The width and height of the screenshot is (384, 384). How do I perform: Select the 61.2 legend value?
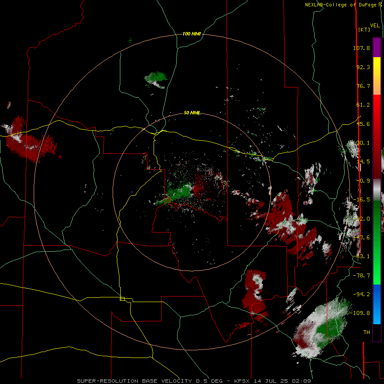(x=363, y=105)
